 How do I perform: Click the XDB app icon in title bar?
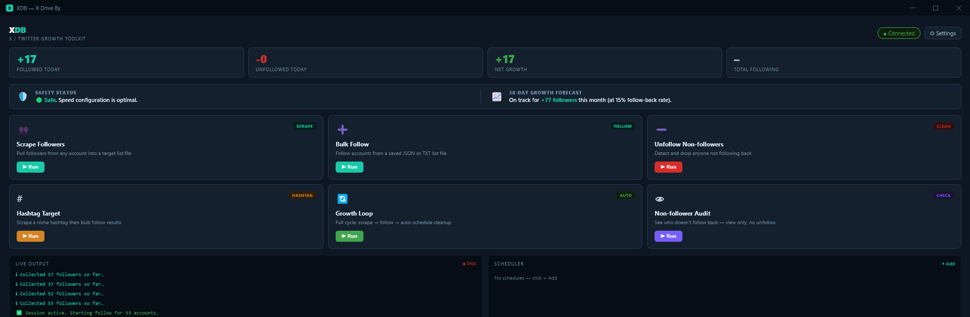10,8
